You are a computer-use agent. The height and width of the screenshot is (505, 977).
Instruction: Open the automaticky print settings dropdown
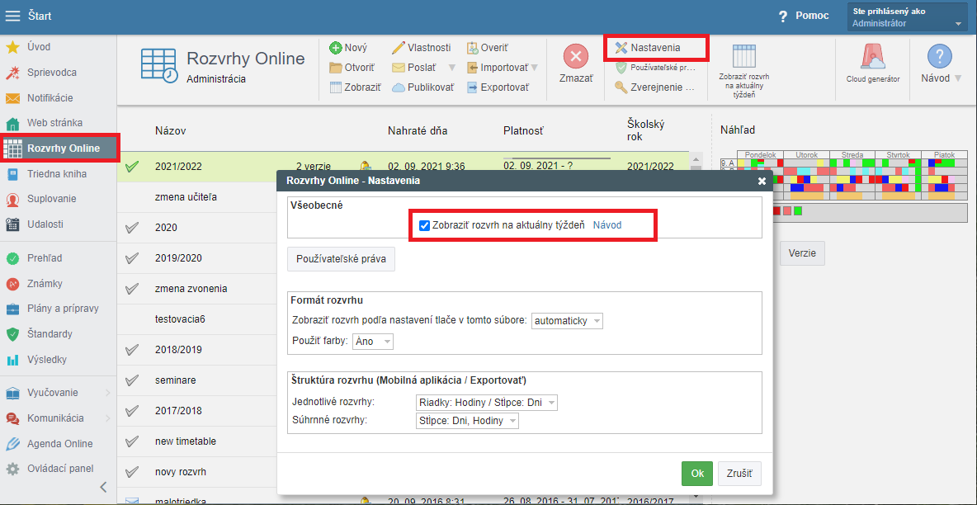click(568, 321)
